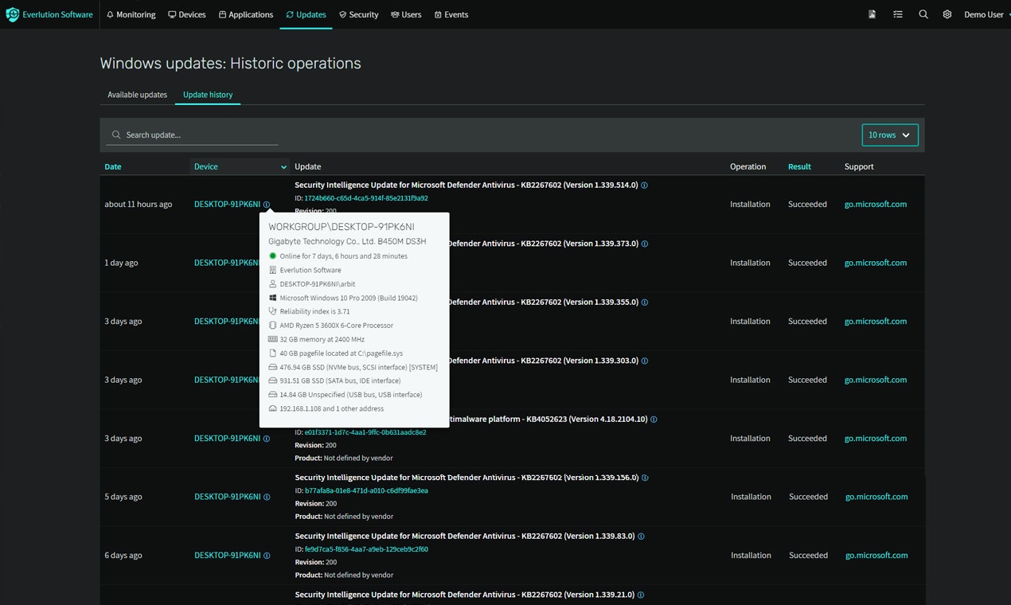Click the search magnifier icon in header
Image resolution: width=1011 pixels, height=605 pixels.
(923, 14)
